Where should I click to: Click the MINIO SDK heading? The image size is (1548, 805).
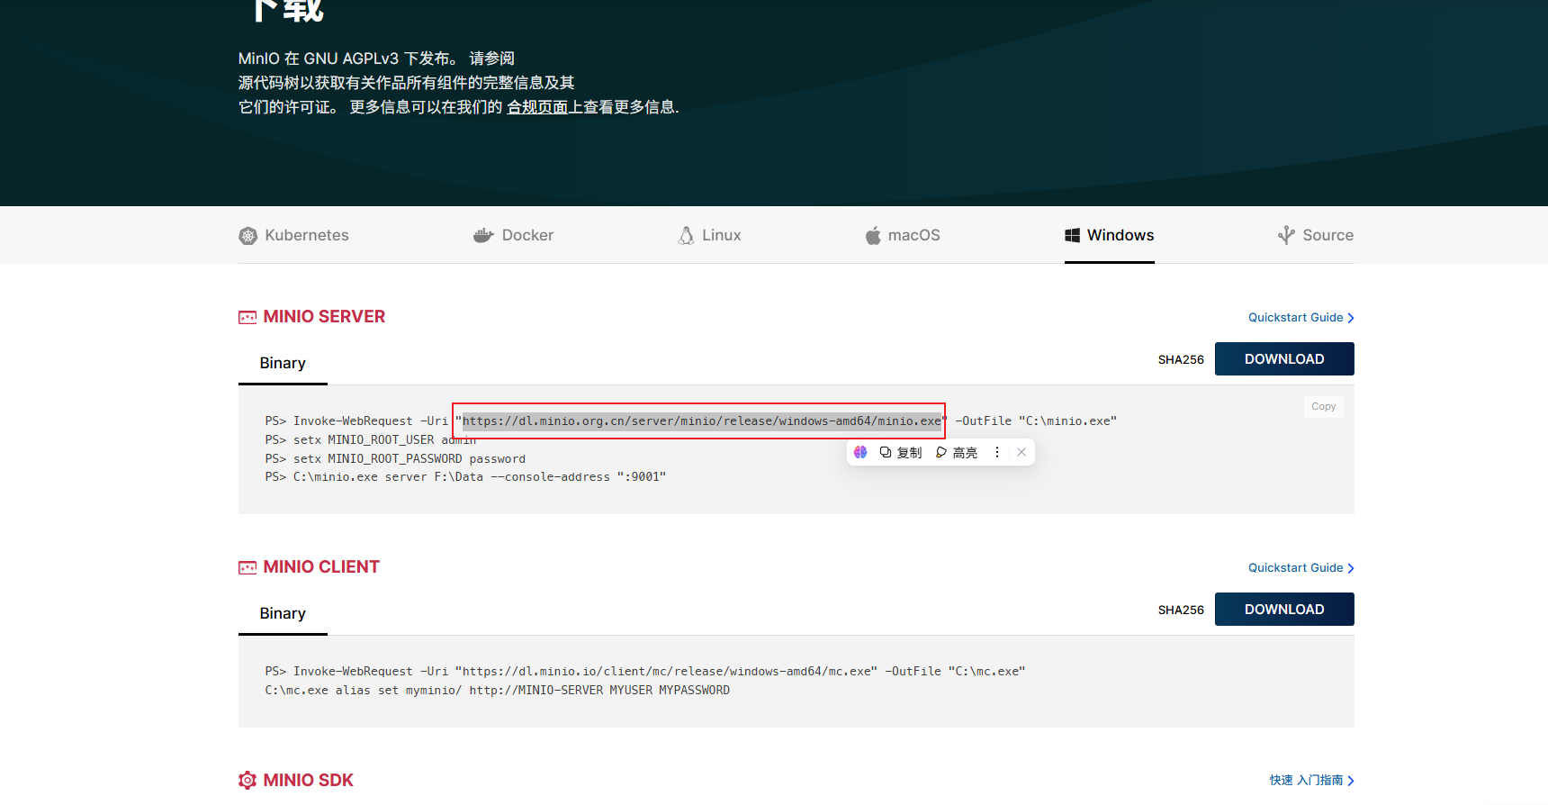308,780
